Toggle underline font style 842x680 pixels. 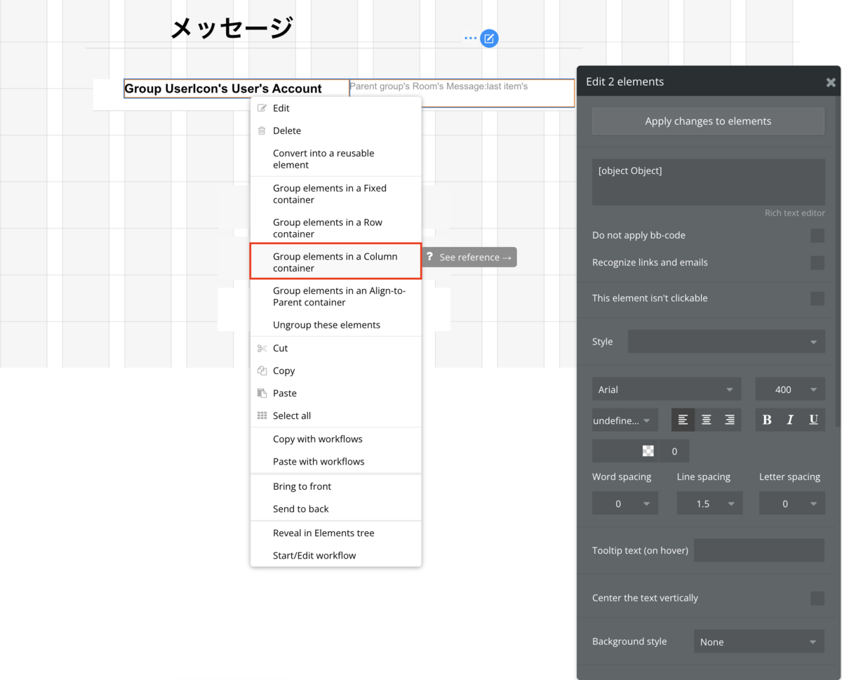[x=813, y=420]
